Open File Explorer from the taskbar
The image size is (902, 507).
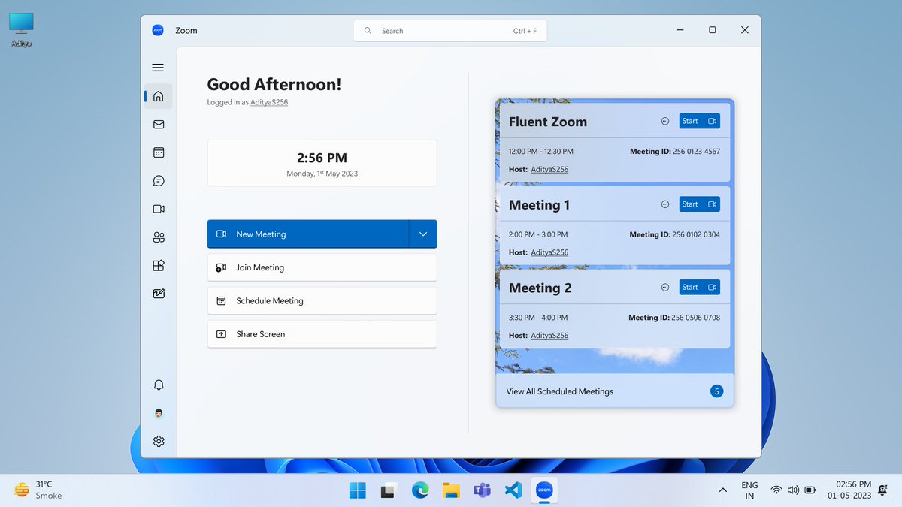(x=451, y=490)
